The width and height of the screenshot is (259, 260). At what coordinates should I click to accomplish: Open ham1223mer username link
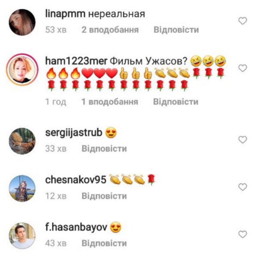pos(76,61)
